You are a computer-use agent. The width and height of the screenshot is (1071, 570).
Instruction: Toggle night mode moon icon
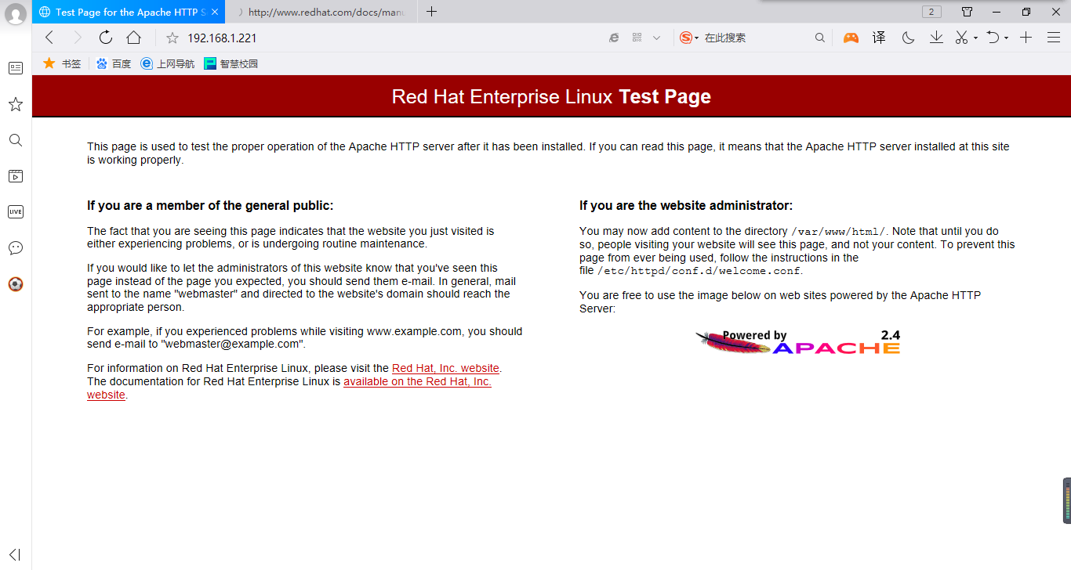(x=908, y=38)
